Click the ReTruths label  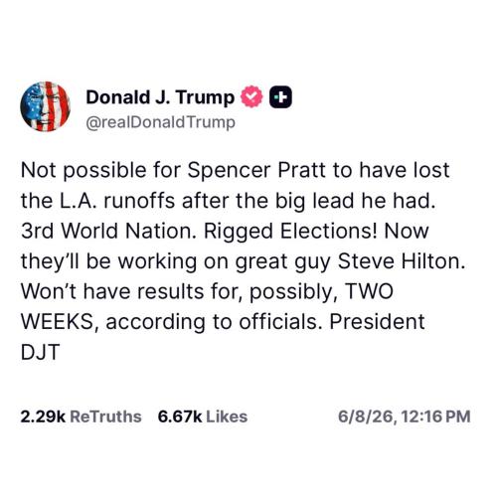pyautogui.click(x=105, y=416)
